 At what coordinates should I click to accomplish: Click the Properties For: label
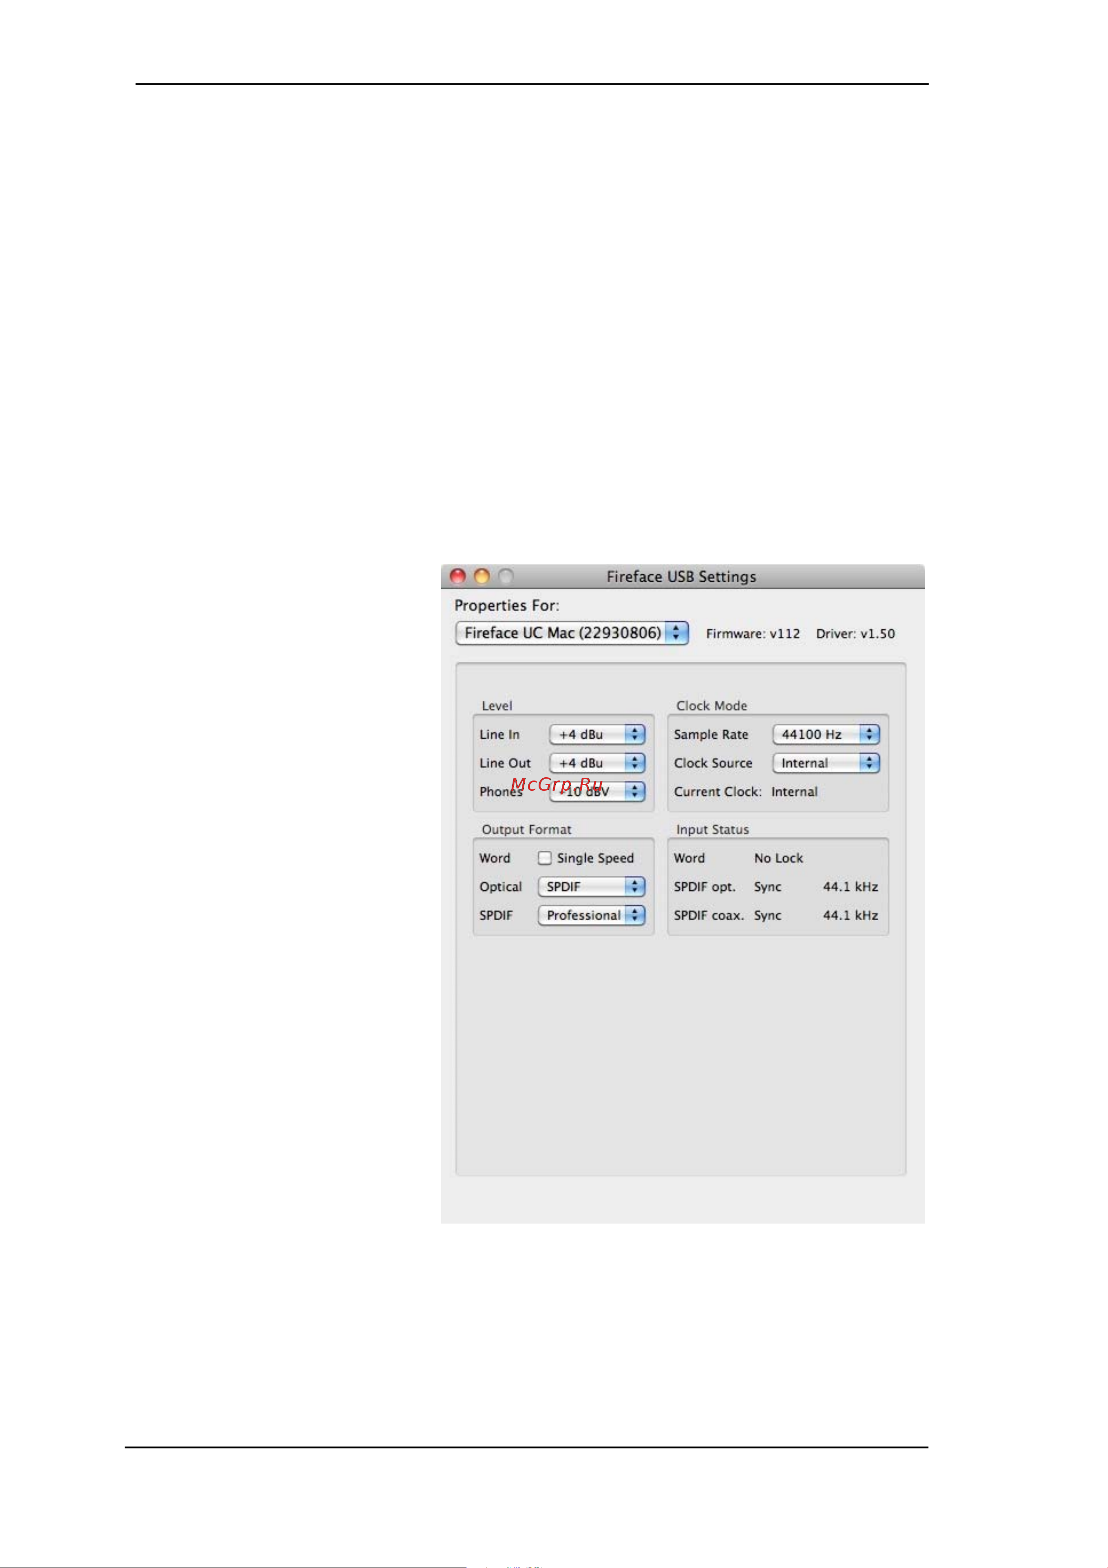[x=507, y=606]
